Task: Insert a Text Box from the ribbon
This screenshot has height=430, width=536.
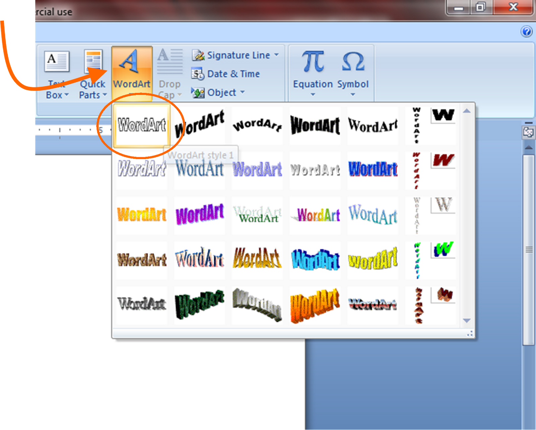Action: (x=57, y=74)
